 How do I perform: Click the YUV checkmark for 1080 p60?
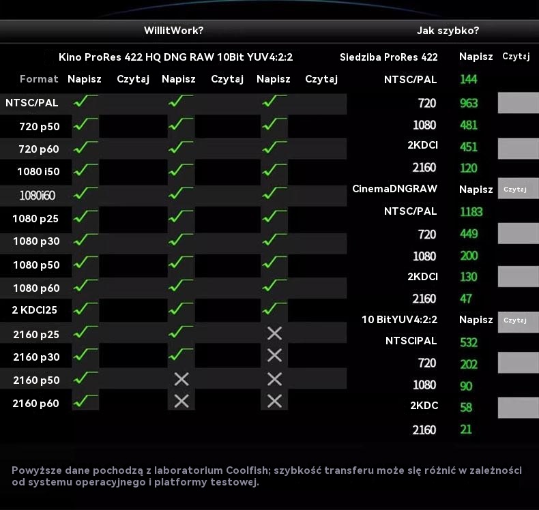point(274,286)
